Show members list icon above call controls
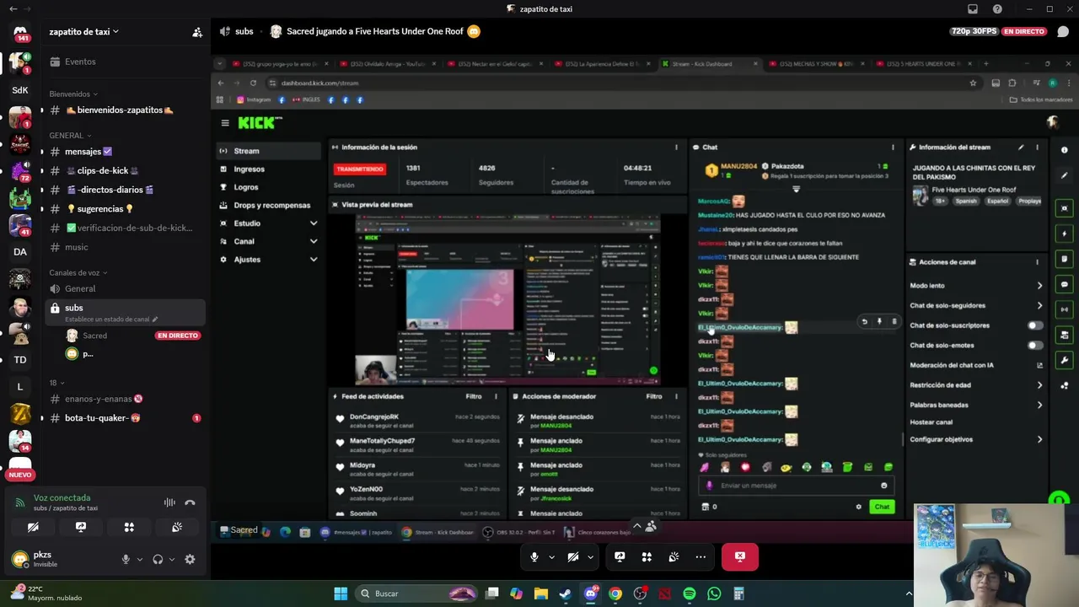Screen dimensions: 1079x607 (x=651, y=526)
